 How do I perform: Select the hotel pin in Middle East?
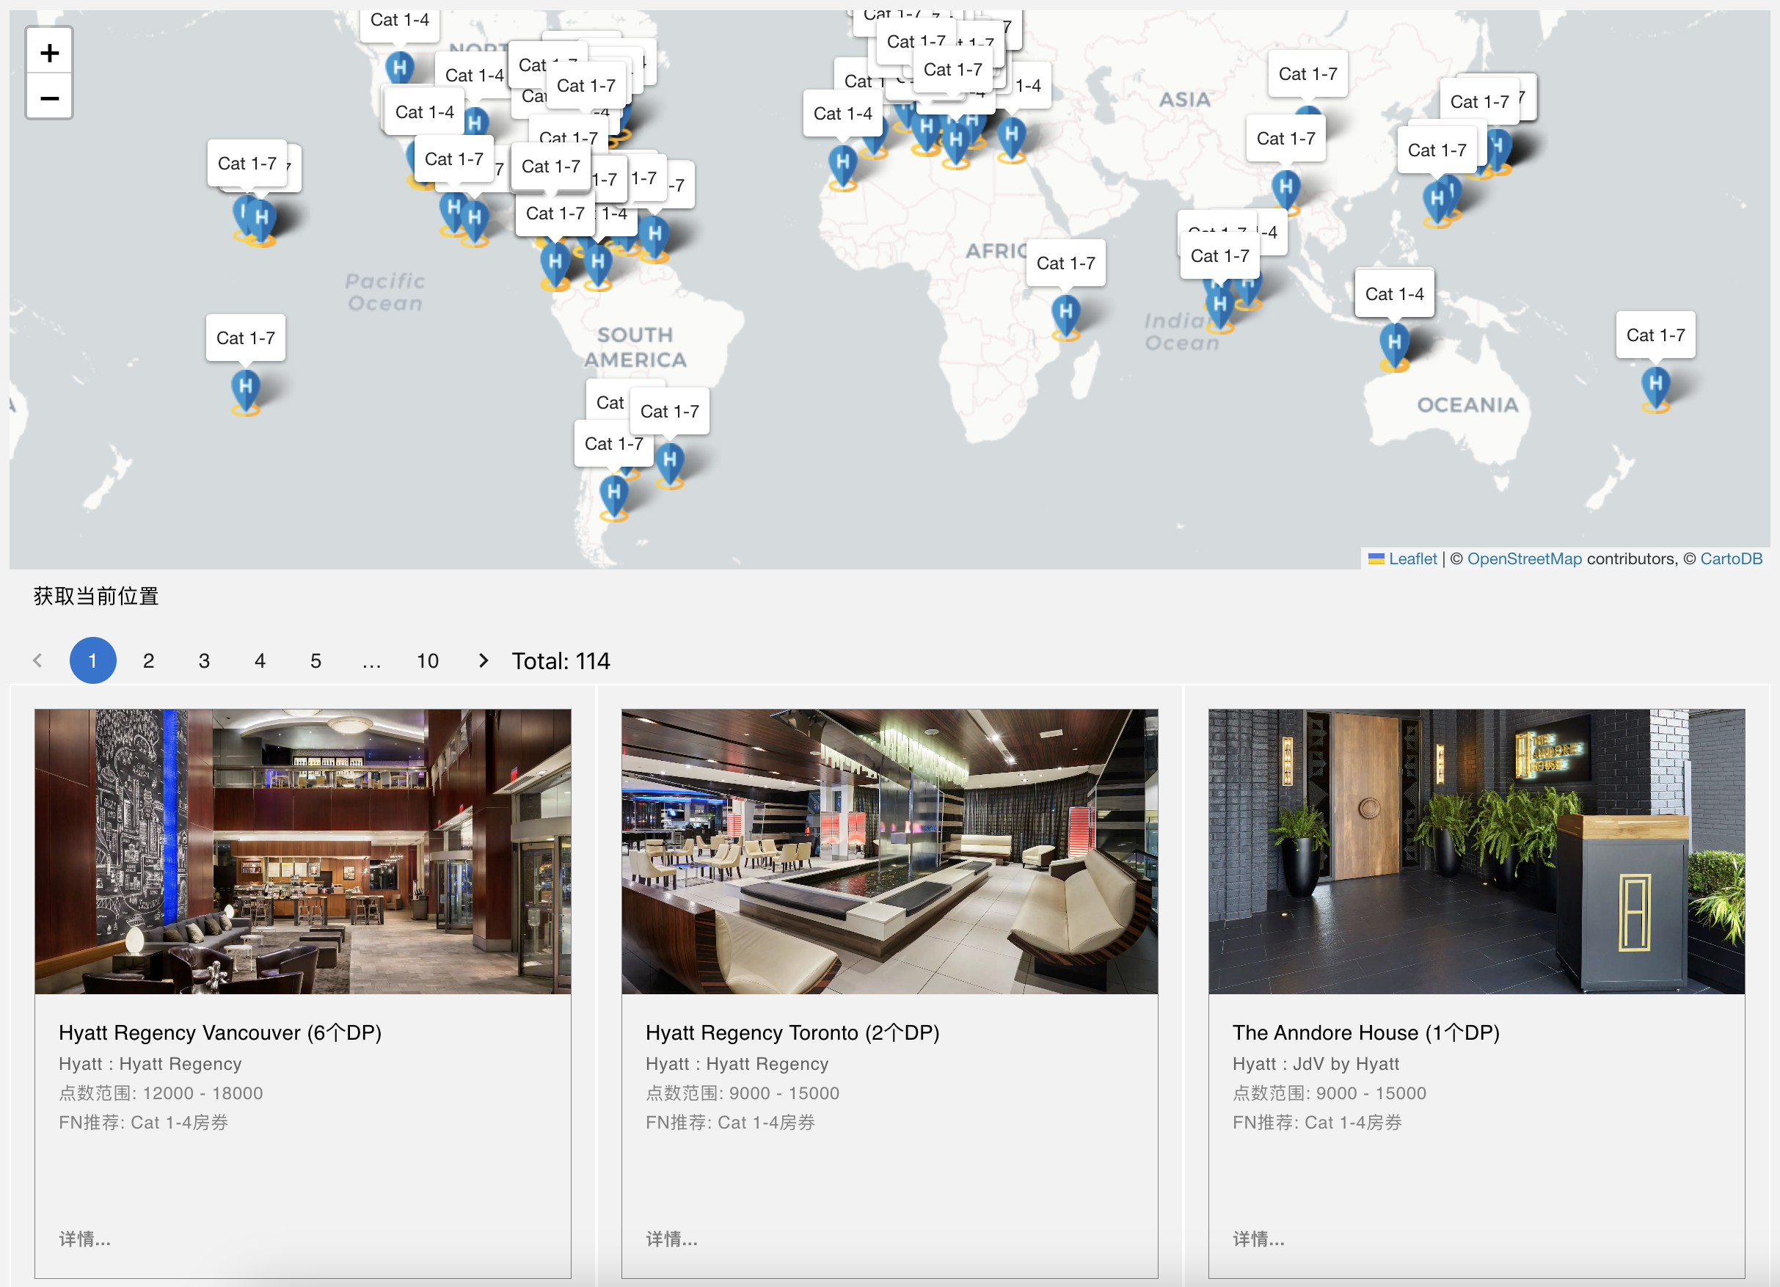coord(1012,139)
